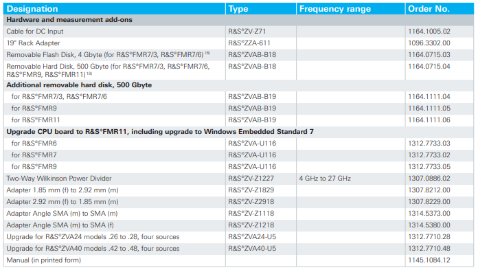This screenshot has width=478, height=270.
Task: Select the Removable Flash Disk 4 Gbyte entry
Action: pos(109,54)
